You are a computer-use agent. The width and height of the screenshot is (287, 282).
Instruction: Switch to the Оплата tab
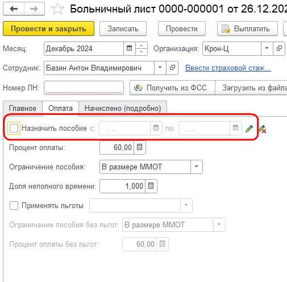click(x=60, y=108)
